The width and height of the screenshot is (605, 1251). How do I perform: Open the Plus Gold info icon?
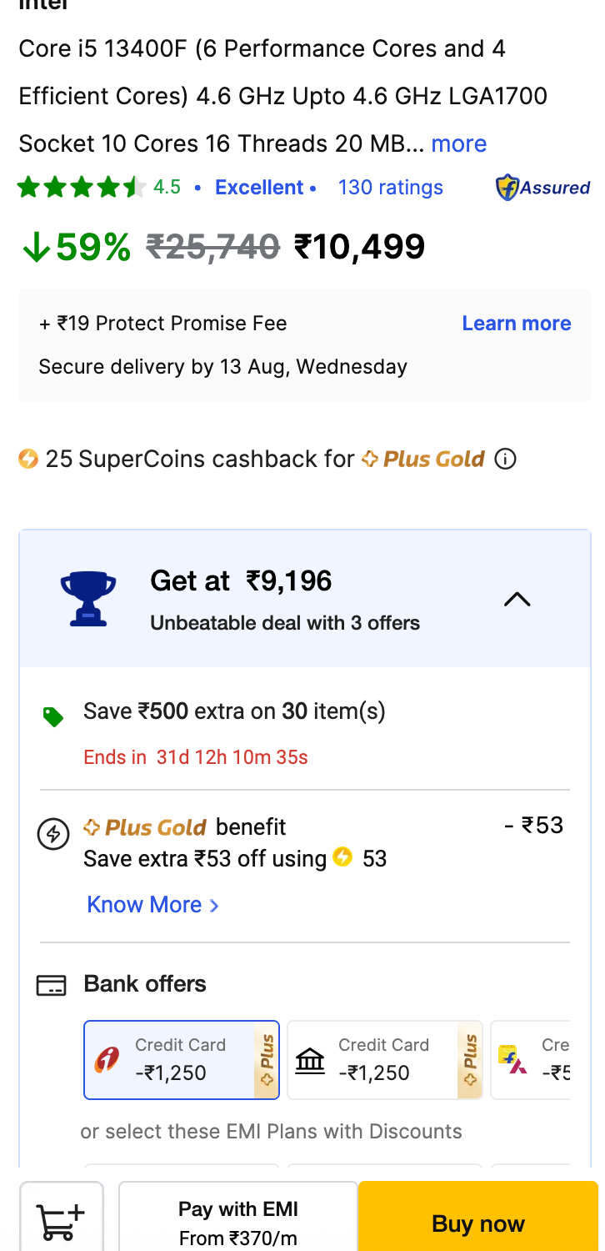(505, 459)
